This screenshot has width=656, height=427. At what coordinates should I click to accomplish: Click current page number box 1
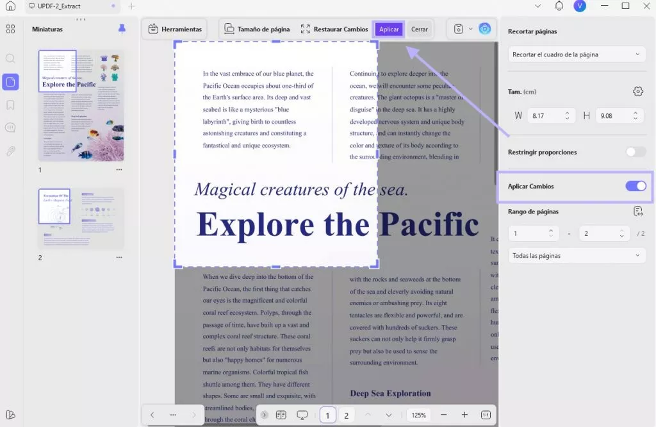point(327,415)
